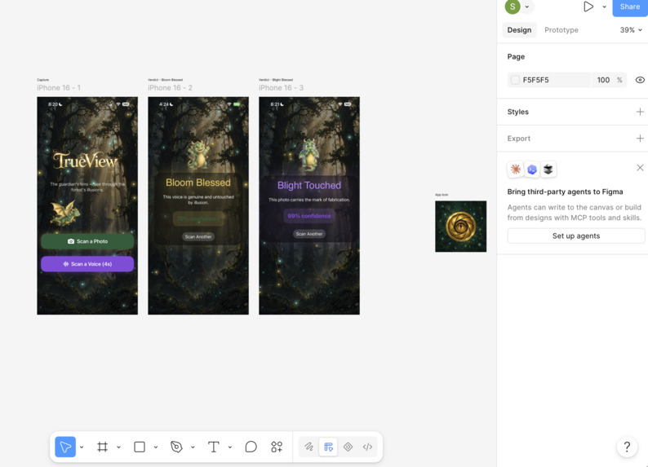Click the Set up agents button
This screenshot has height=467, width=648.
pyautogui.click(x=576, y=236)
